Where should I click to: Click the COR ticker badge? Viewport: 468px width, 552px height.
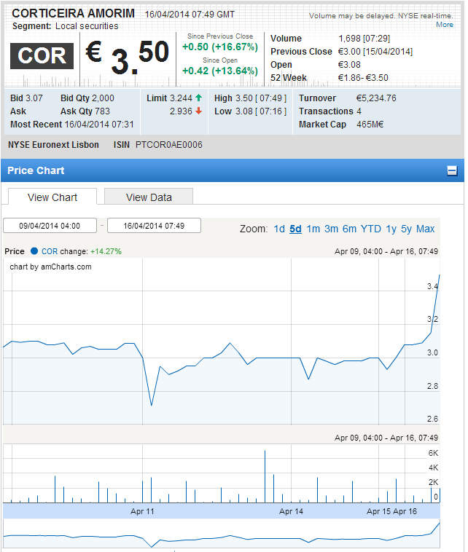42,56
